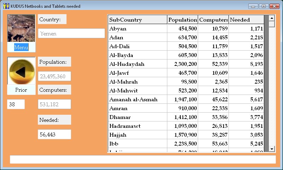The height and width of the screenshot is (170, 283).
Task: Click the Prior label button
Action: [x=21, y=90]
